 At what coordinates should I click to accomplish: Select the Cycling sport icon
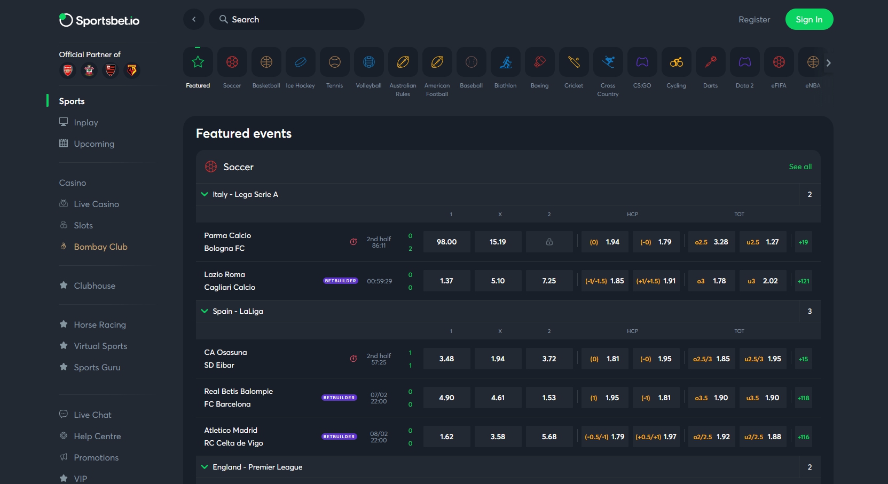click(x=677, y=62)
